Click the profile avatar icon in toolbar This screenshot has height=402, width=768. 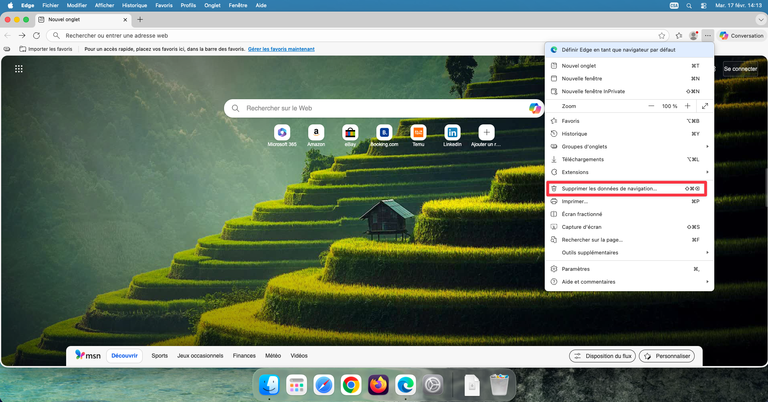[693, 36]
